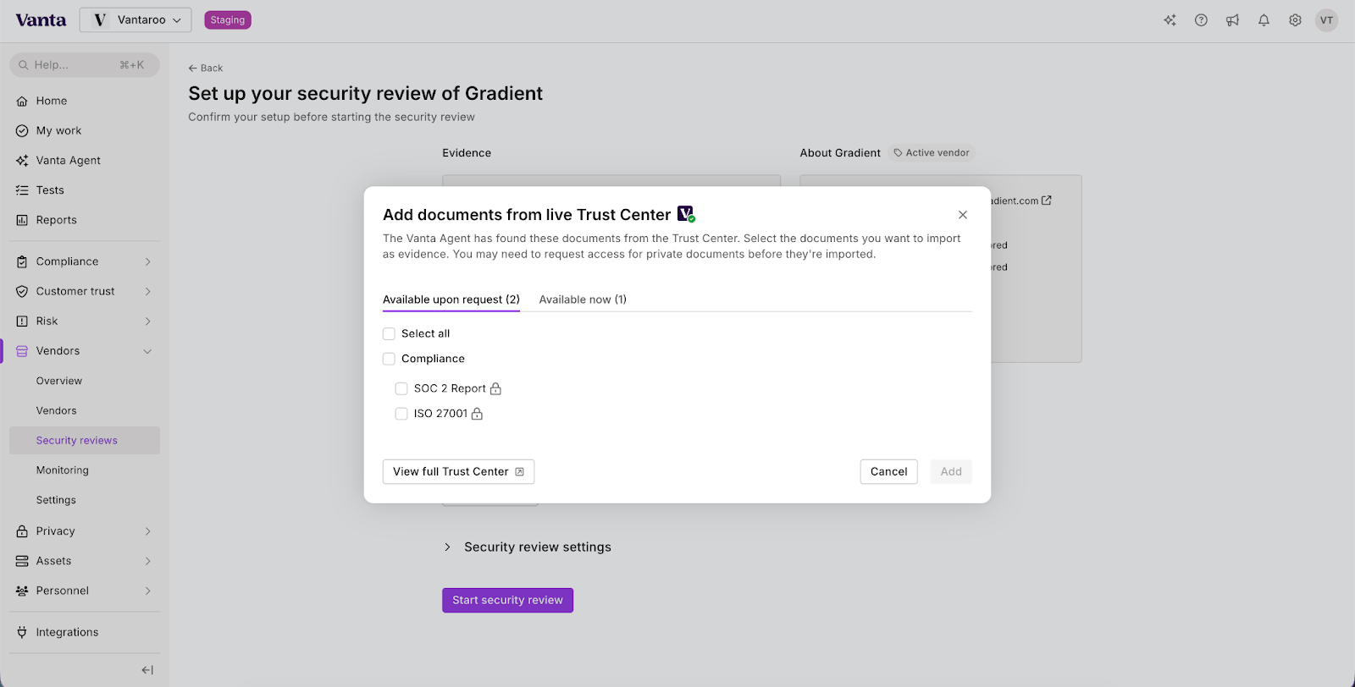This screenshot has width=1355, height=687.
Task: Click the Tests list icon
Action: 22,190
